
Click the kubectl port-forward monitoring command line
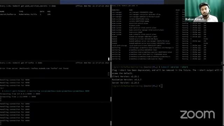click(45, 91)
